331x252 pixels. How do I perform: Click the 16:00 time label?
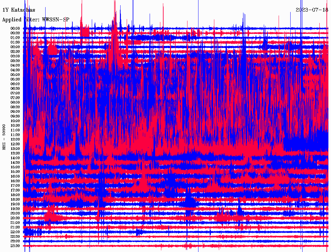click(x=15, y=176)
